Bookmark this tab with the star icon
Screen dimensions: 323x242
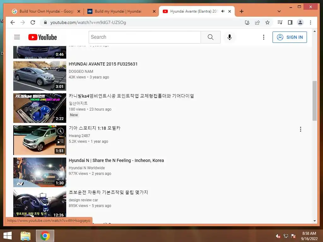(267, 22)
